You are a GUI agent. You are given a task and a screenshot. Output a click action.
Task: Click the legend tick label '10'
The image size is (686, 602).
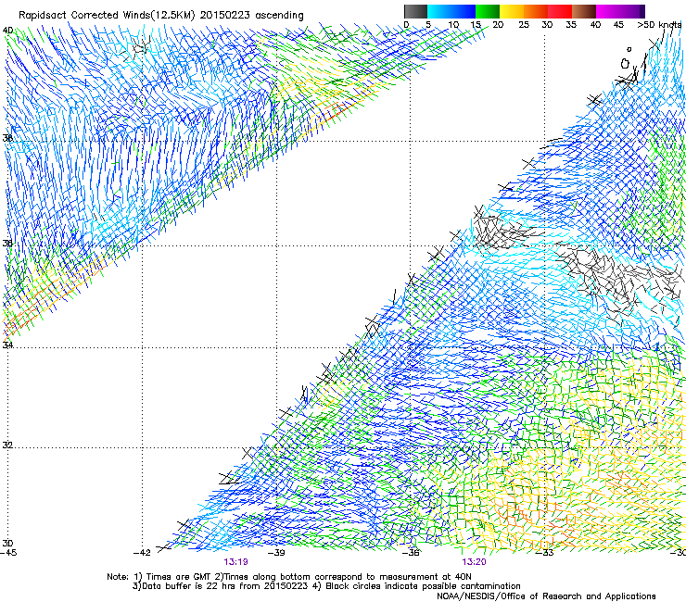click(453, 25)
